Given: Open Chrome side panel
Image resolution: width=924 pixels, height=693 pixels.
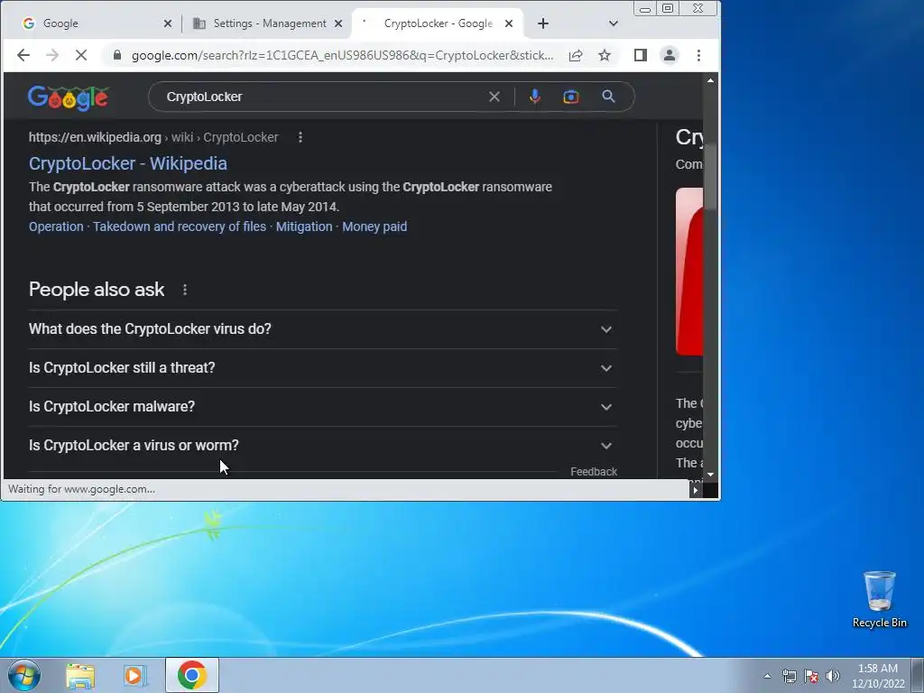Looking at the screenshot, I should (x=641, y=55).
